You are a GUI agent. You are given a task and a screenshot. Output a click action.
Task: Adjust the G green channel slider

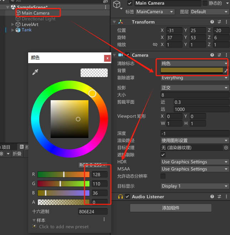63,184
